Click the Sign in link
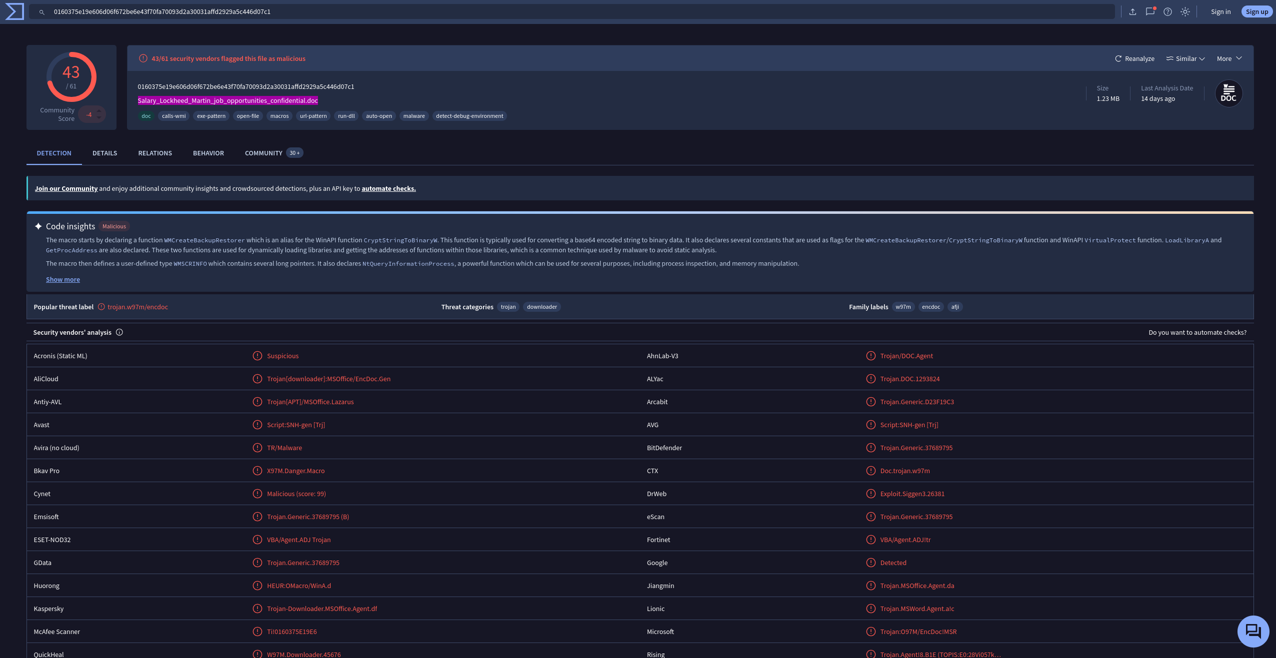Viewport: 1276px width, 658px height. click(x=1220, y=11)
